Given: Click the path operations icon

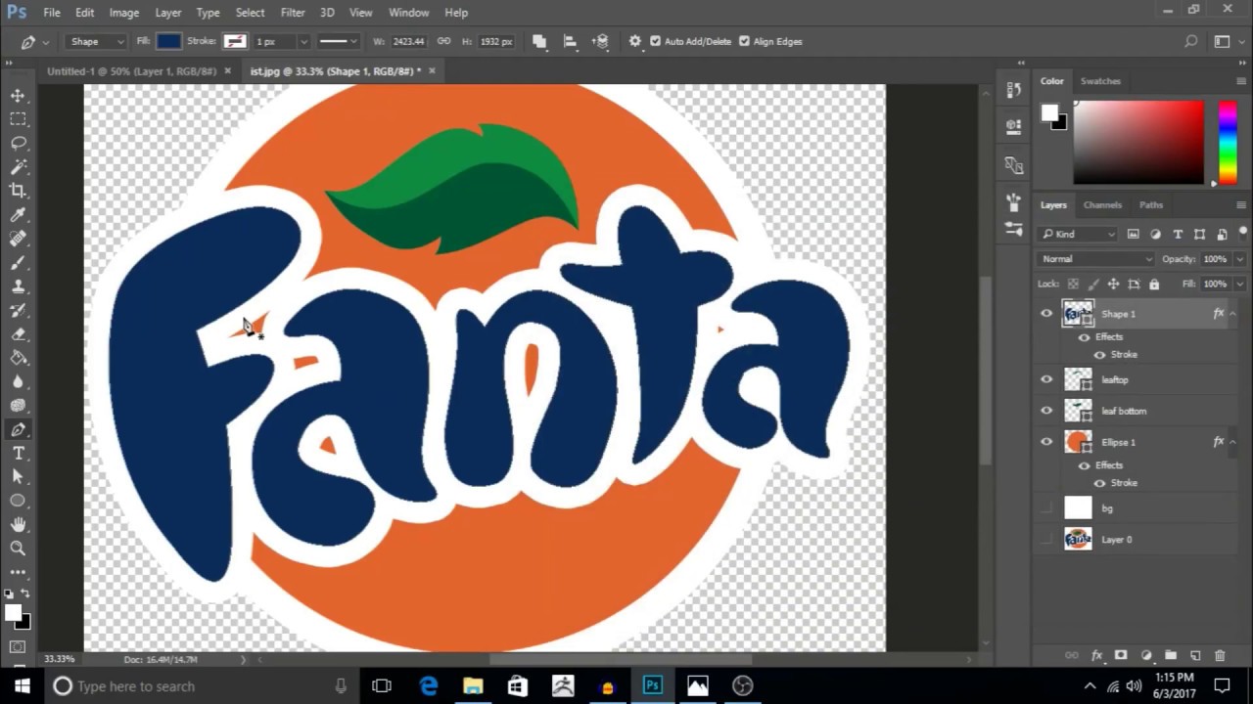Looking at the screenshot, I should (539, 41).
